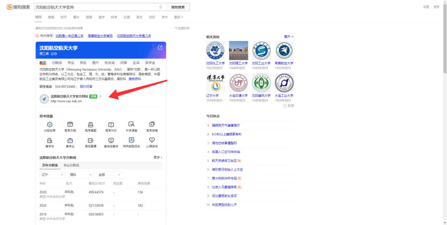Click the 搜狗搜索 search button
This screenshot has width=447, height=225.
point(178,7)
